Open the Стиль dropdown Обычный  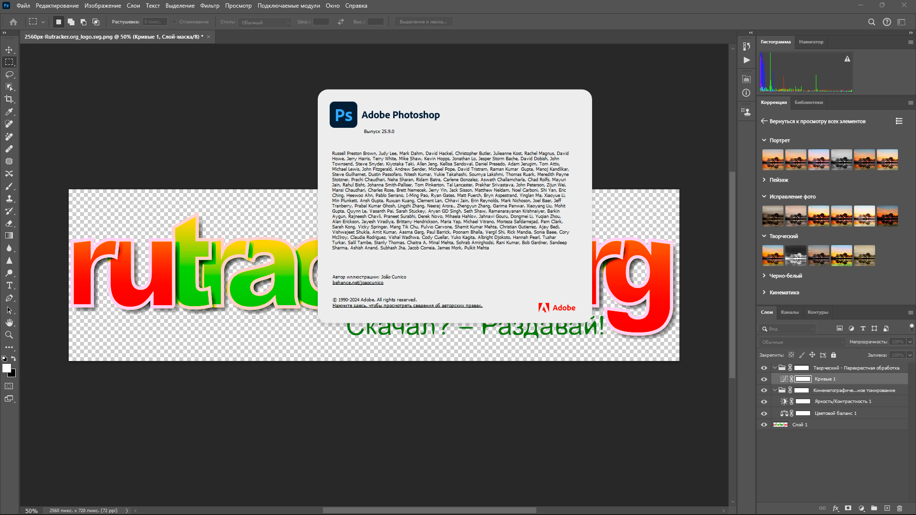pos(265,22)
